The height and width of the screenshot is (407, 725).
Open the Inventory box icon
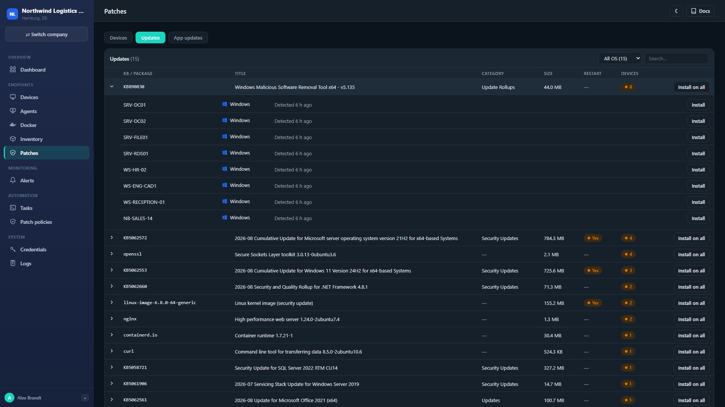click(13, 139)
